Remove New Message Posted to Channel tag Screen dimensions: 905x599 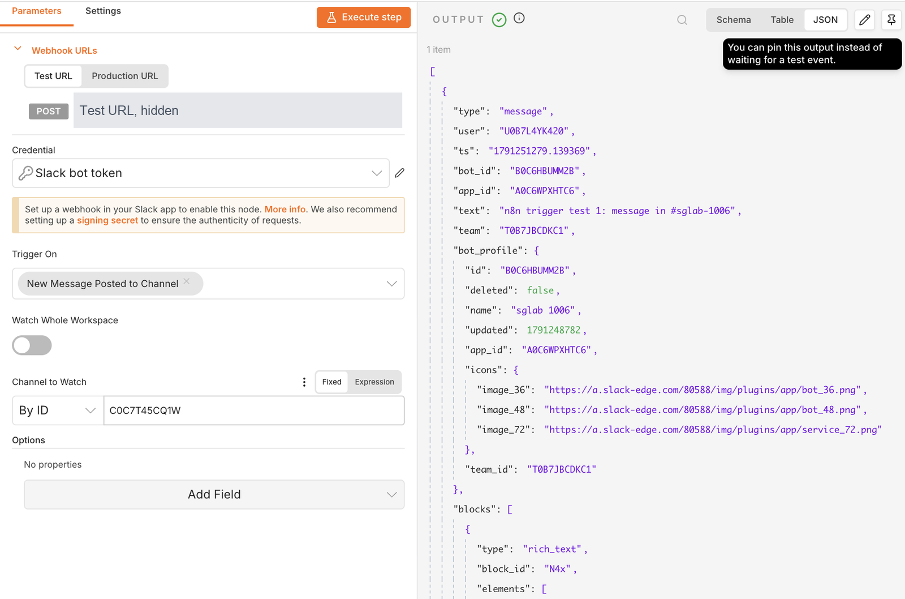pos(187,281)
